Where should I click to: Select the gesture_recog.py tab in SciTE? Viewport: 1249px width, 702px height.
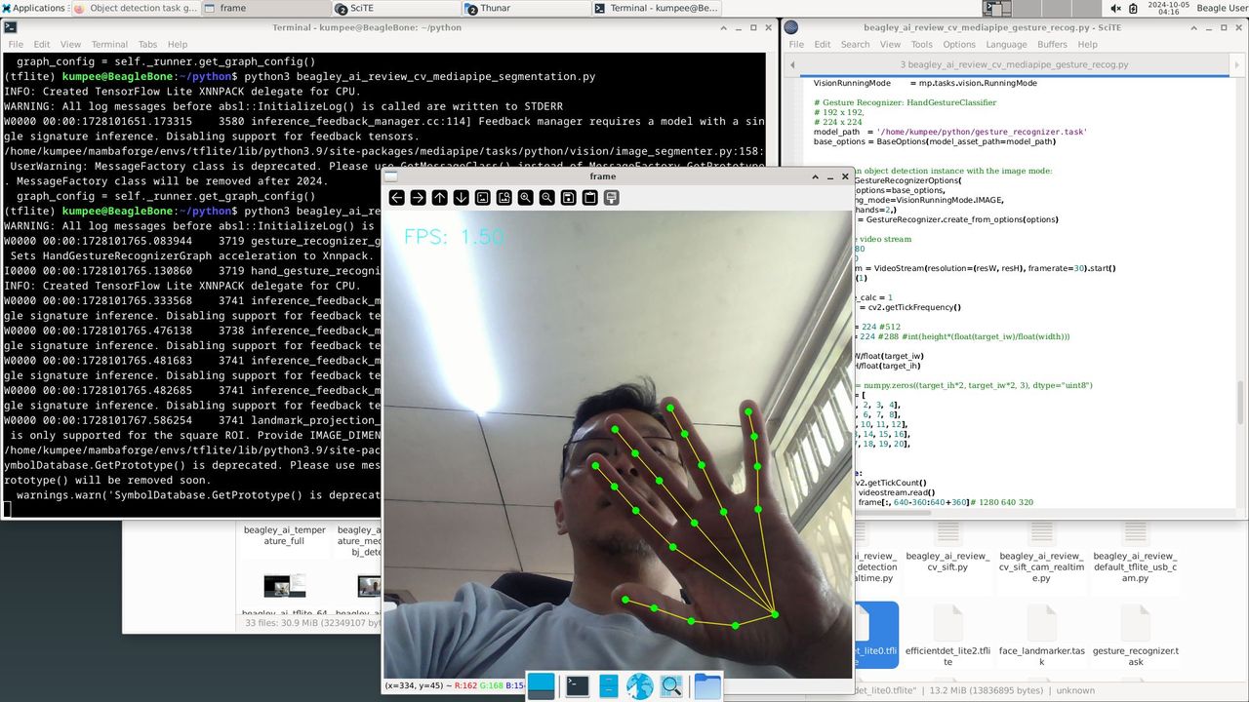[x=1014, y=64]
